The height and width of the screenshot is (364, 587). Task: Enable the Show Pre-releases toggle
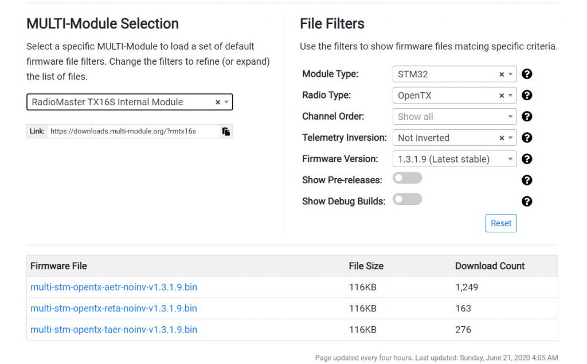coord(407,179)
